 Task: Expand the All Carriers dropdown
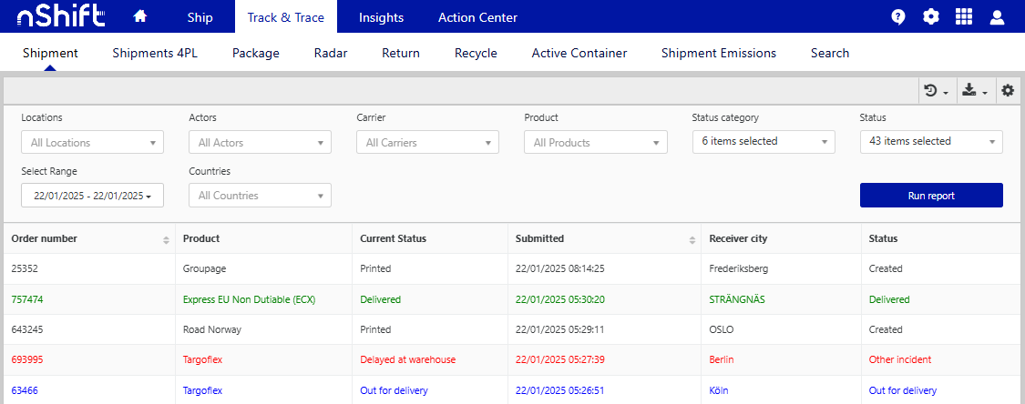coord(427,143)
